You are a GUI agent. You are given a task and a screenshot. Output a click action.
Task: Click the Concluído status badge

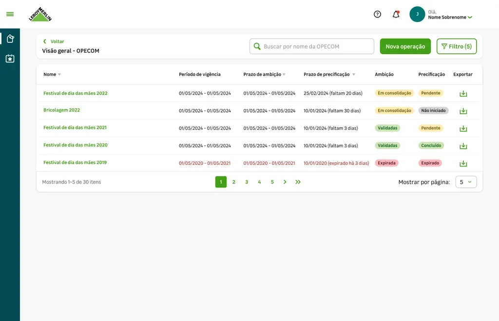click(x=431, y=145)
